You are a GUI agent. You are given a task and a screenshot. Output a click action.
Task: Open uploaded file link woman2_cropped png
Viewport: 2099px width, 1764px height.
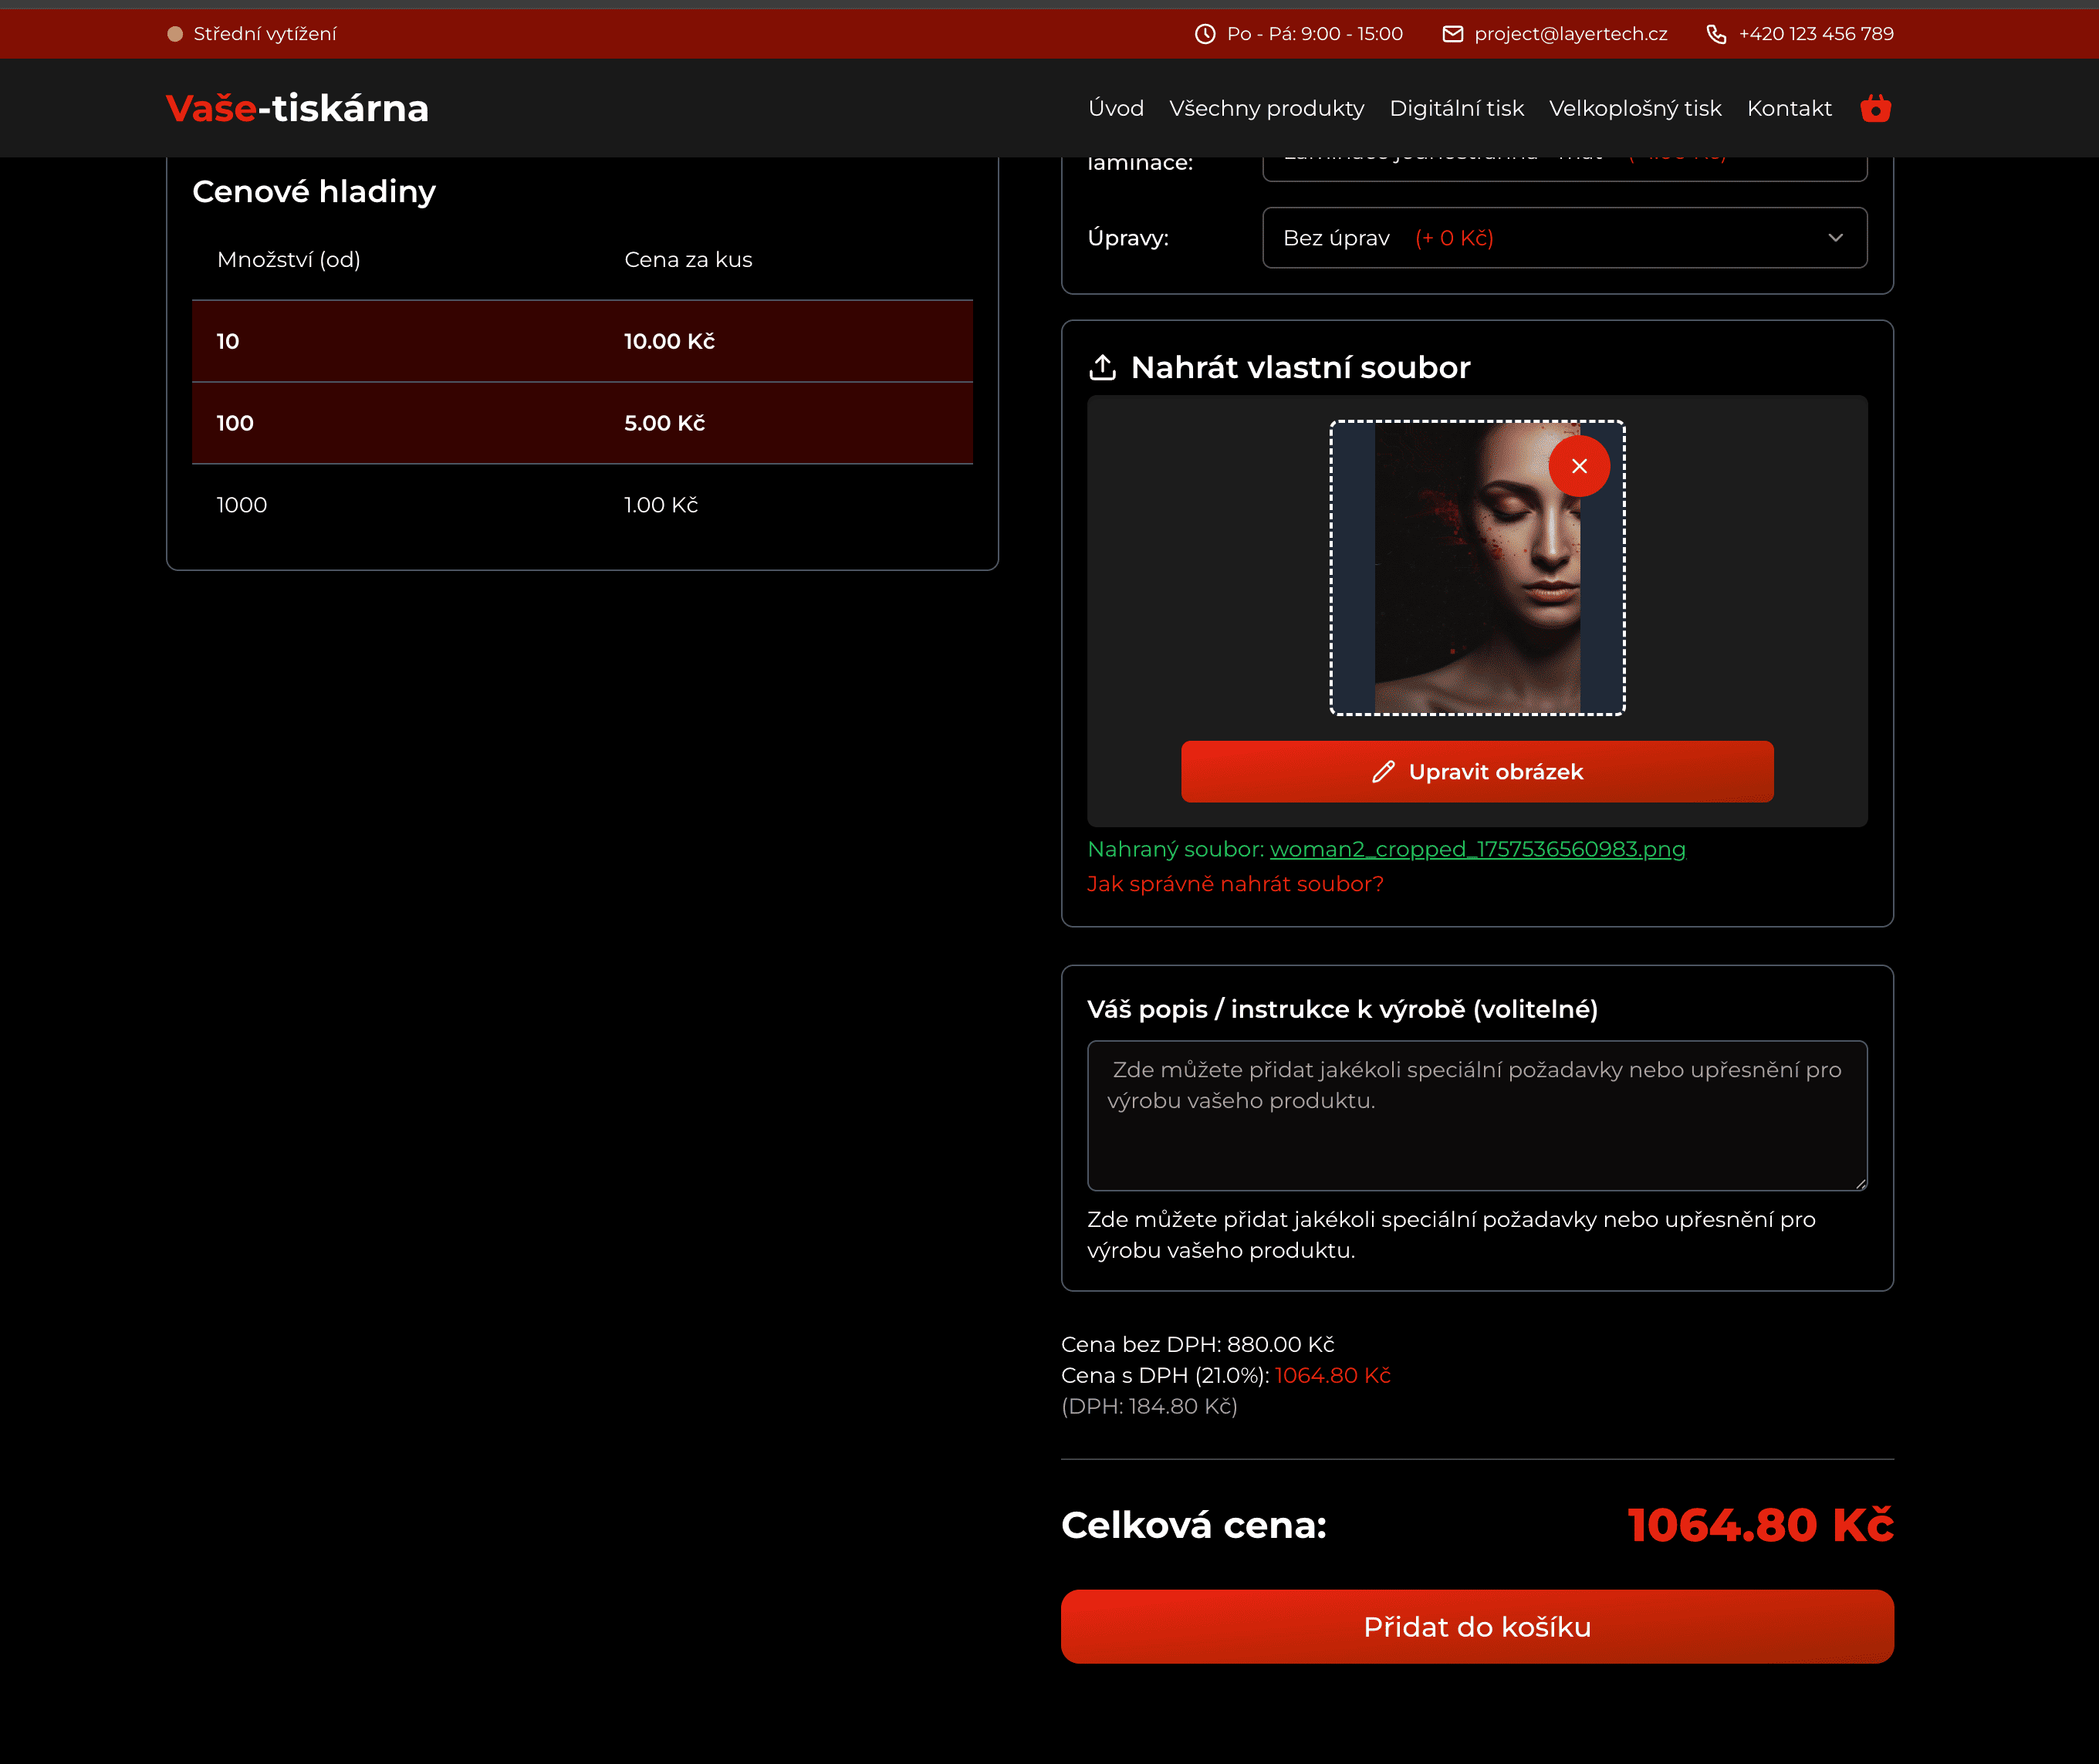tap(1477, 849)
